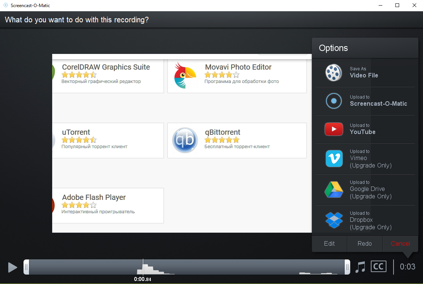Click the Adobe Flash Player title

[94, 197]
